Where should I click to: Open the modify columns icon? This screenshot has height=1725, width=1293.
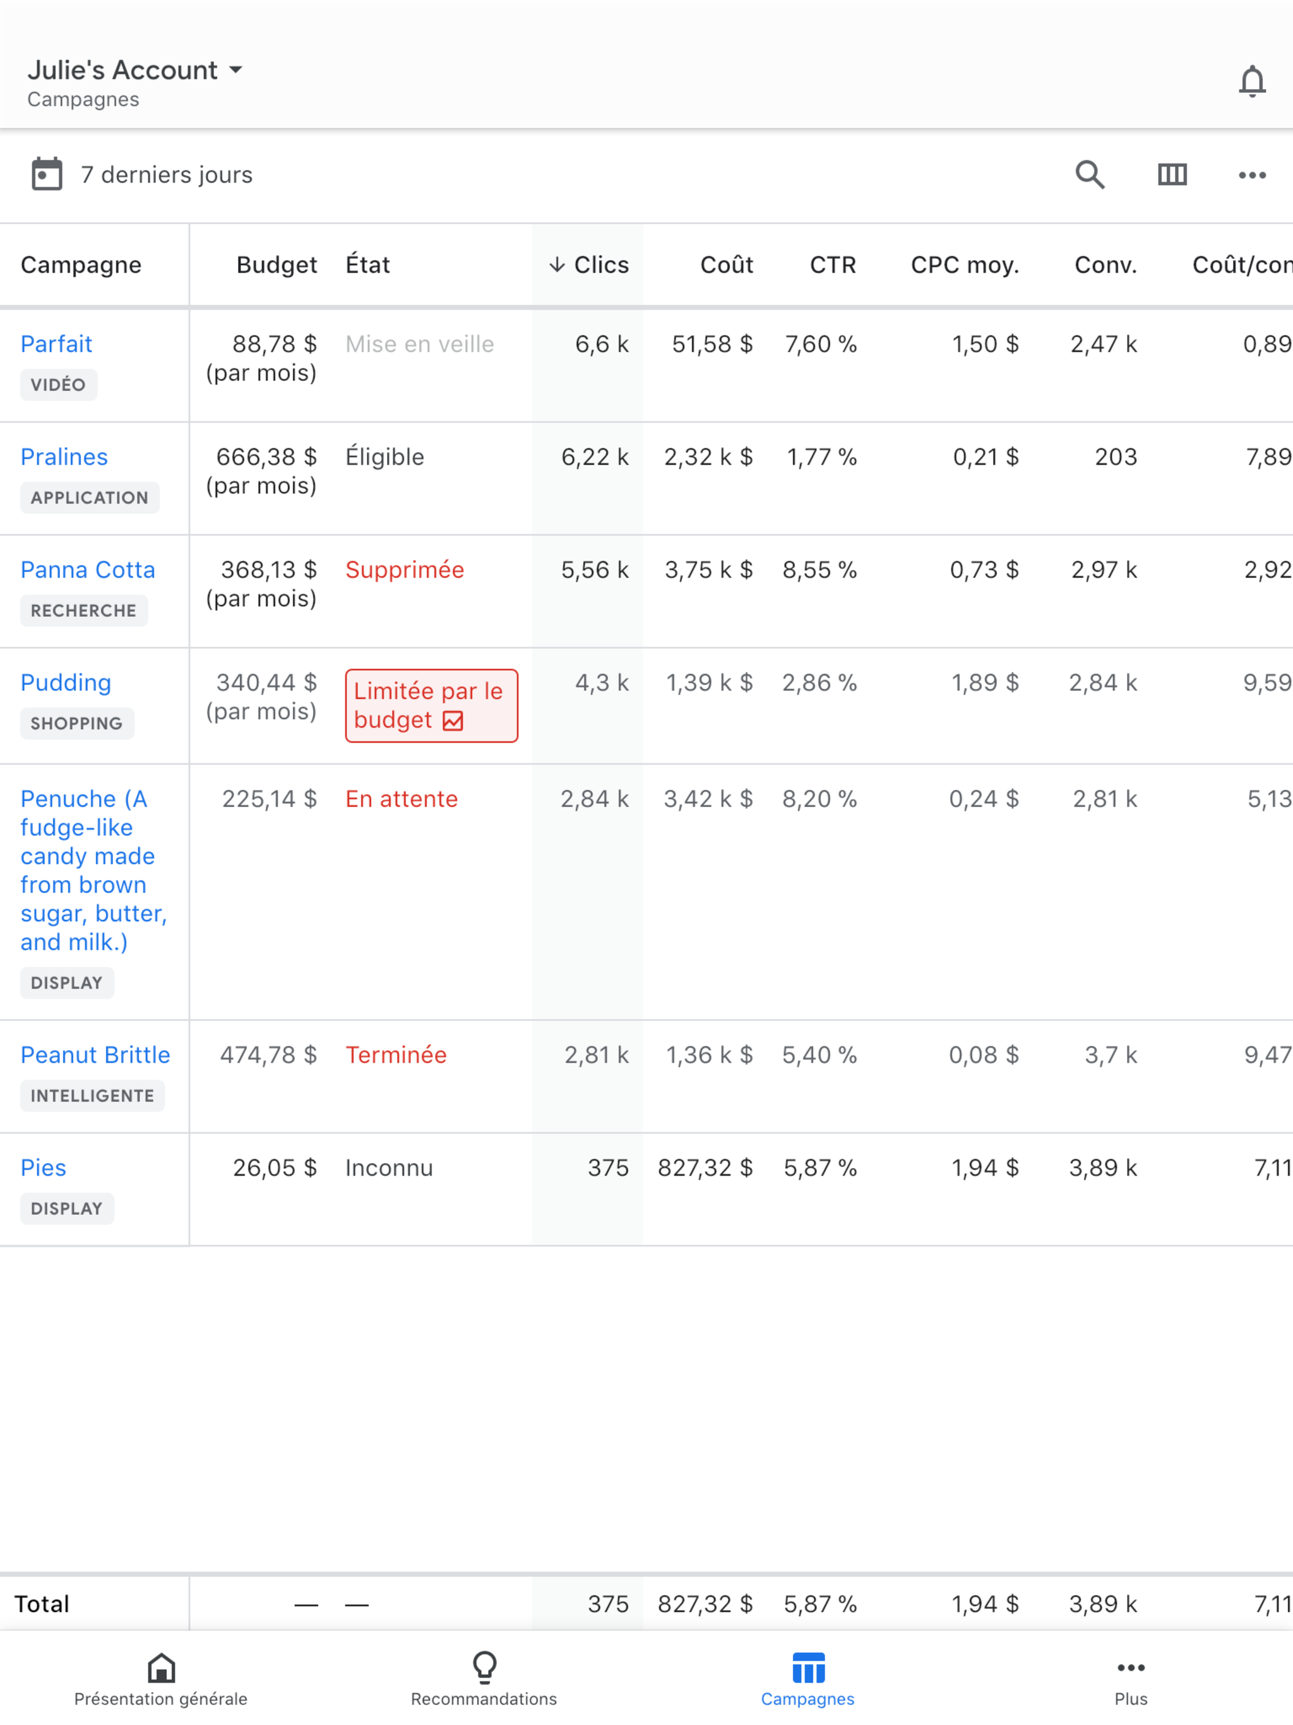[x=1171, y=175]
